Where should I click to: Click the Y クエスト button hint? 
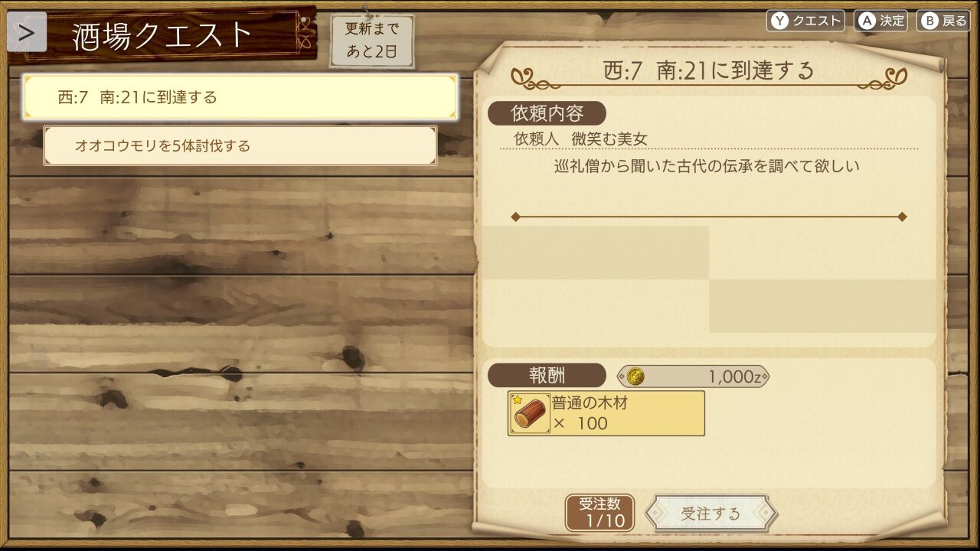[805, 21]
